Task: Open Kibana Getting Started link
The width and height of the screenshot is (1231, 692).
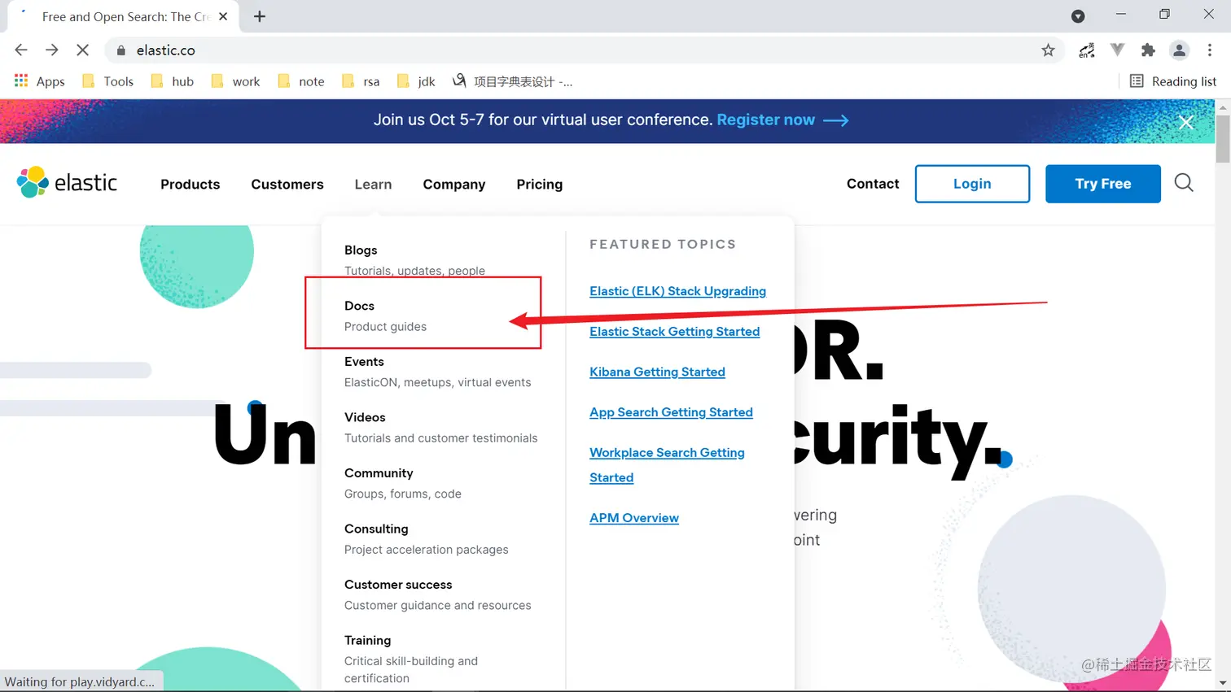Action: [x=657, y=372]
